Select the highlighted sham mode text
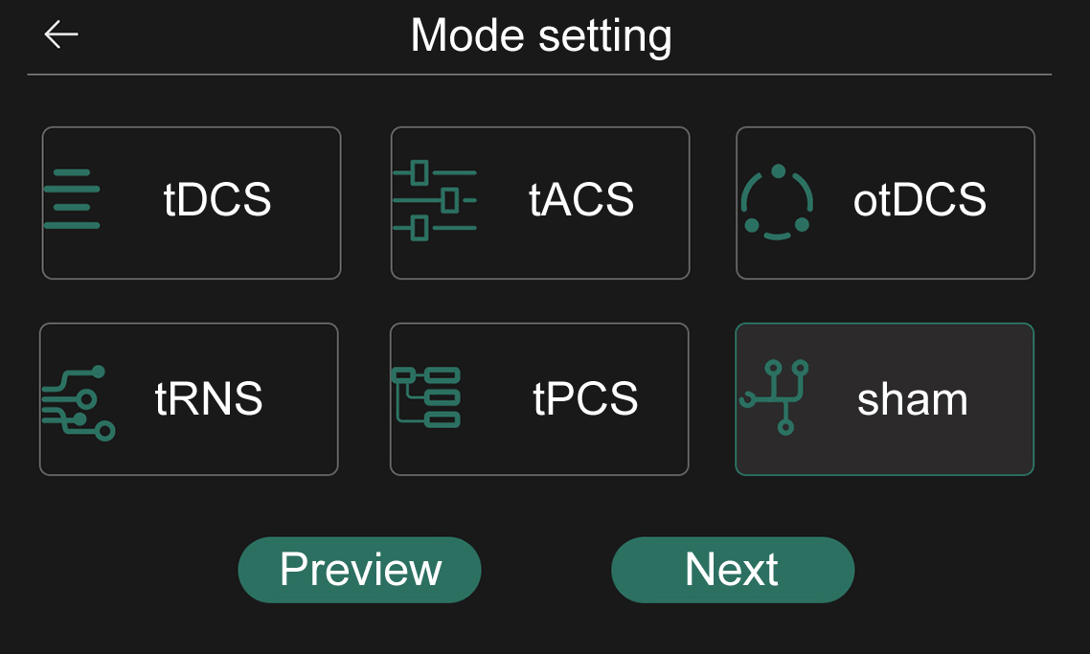The image size is (1090, 654). coord(913,399)
